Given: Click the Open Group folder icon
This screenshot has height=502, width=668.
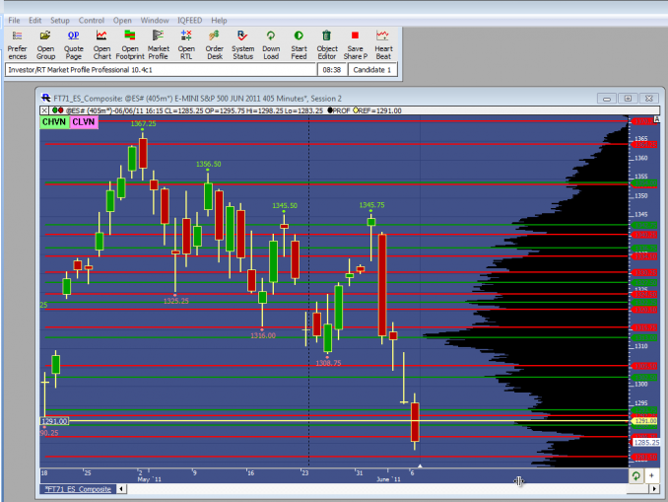Looking at the screenshot, I should 45,43.
